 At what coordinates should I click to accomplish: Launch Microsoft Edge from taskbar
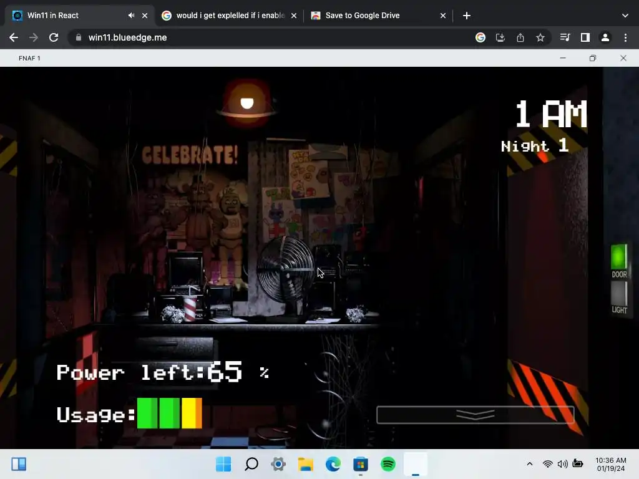[333, 464]
